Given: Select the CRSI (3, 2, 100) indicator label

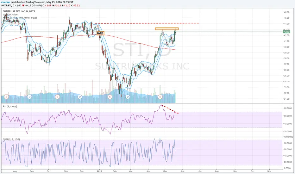Looking at the screenshot, I should [11, 140].
